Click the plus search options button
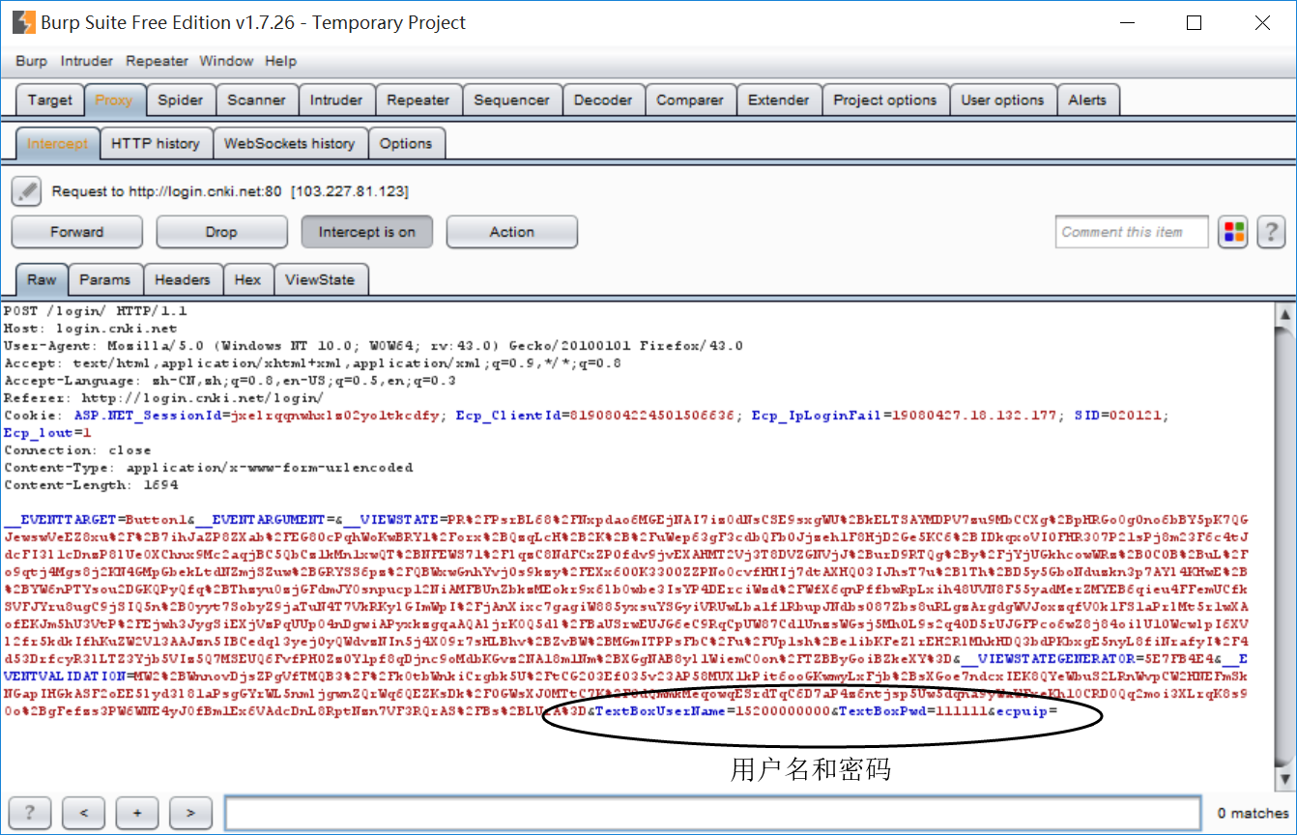 137,813
